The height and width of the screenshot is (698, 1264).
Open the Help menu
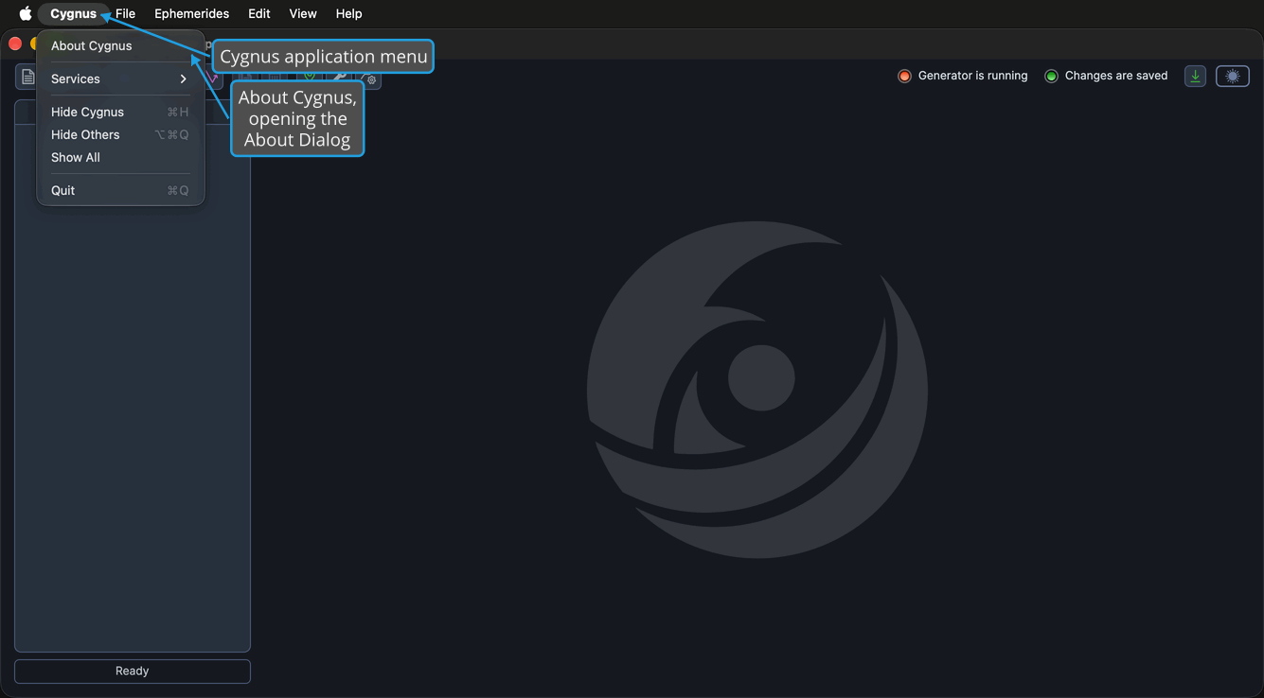point(348,13)
